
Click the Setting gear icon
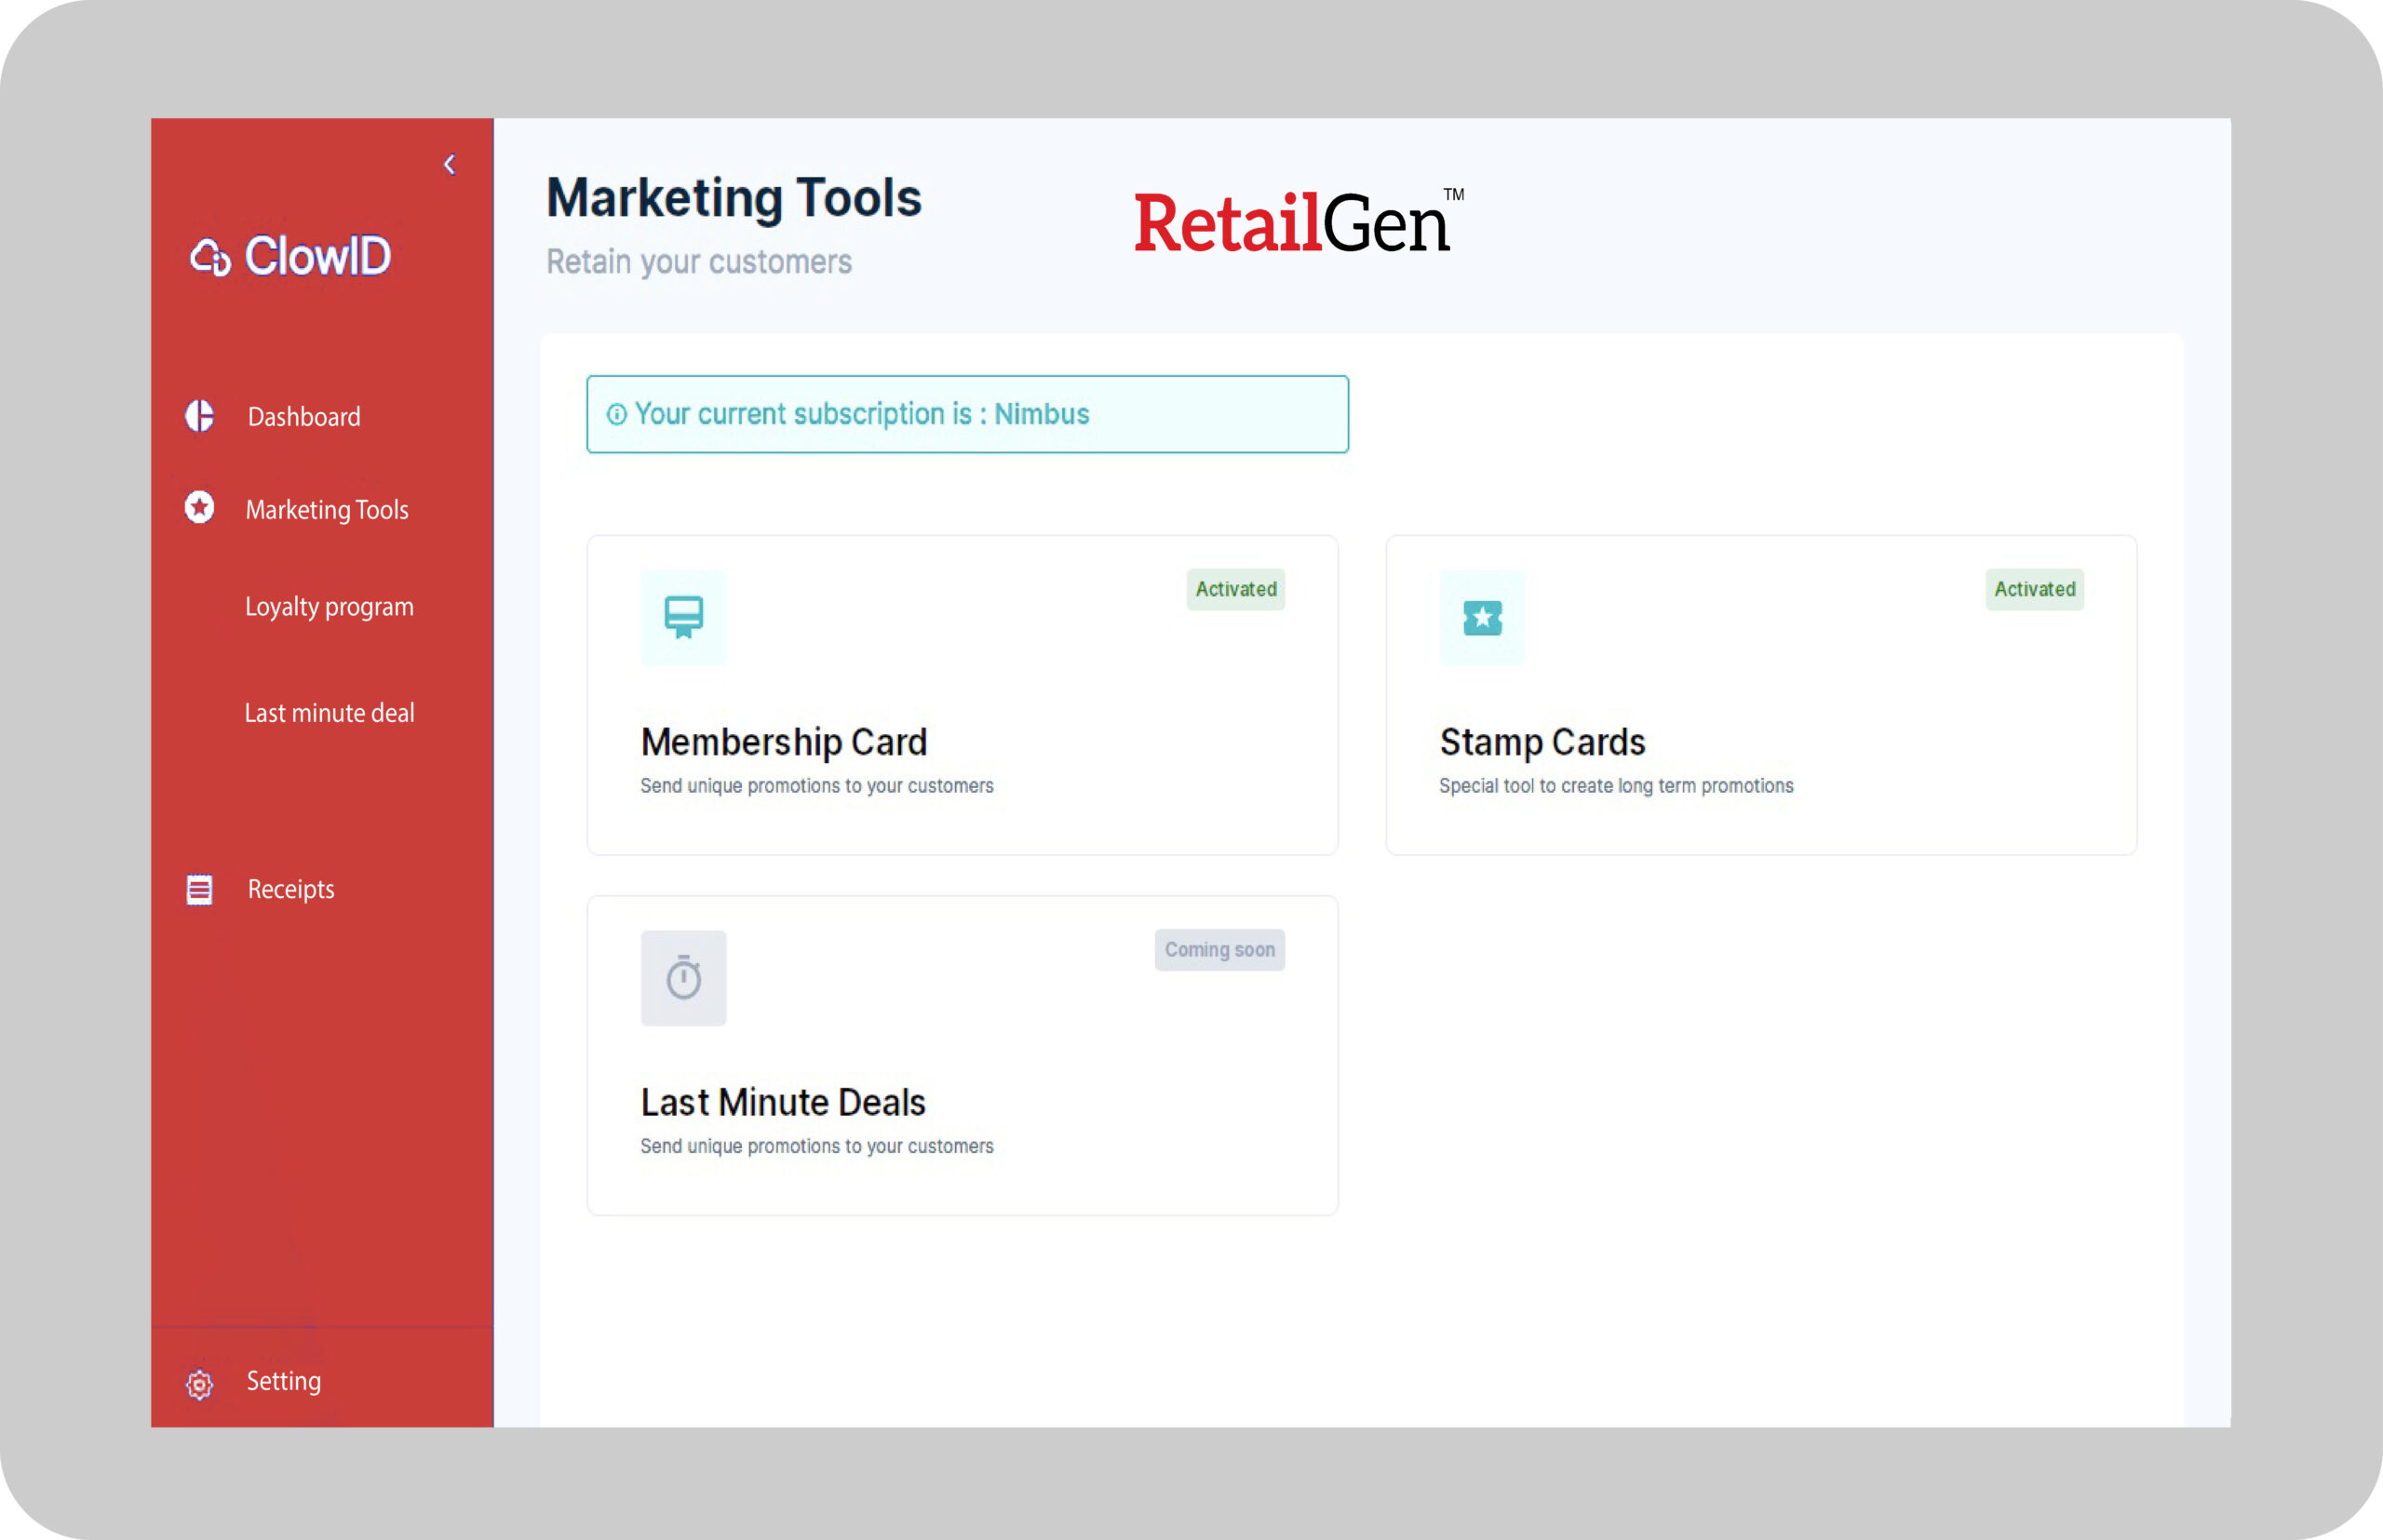[199, 1384]
